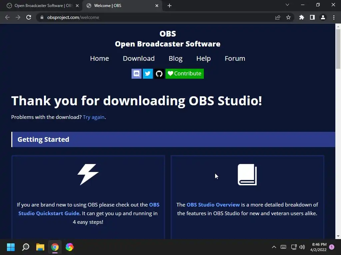The image size is (341, 255).
Task: Click the browser forward arrow
Action: click(x=18, y=17)
